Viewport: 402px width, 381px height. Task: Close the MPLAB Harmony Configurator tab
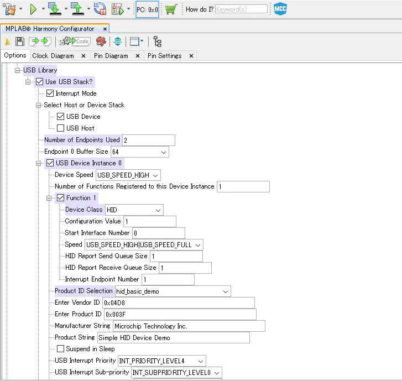105,29
